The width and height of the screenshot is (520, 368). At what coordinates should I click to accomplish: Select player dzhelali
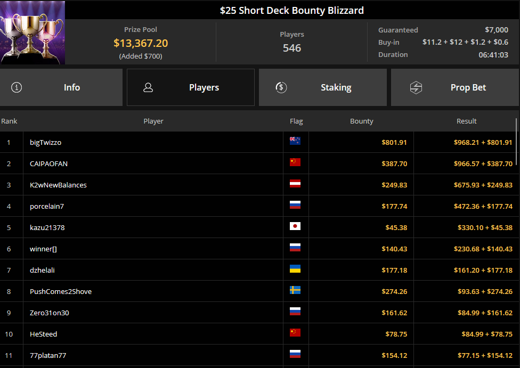tap(42, 270)
